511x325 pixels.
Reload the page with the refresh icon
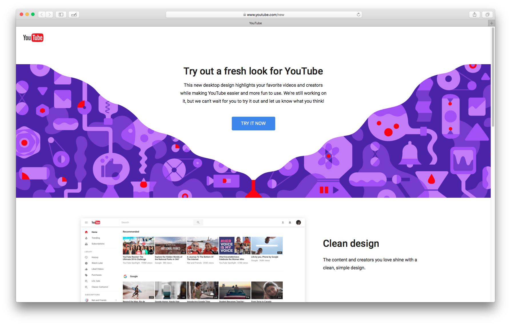358,15
